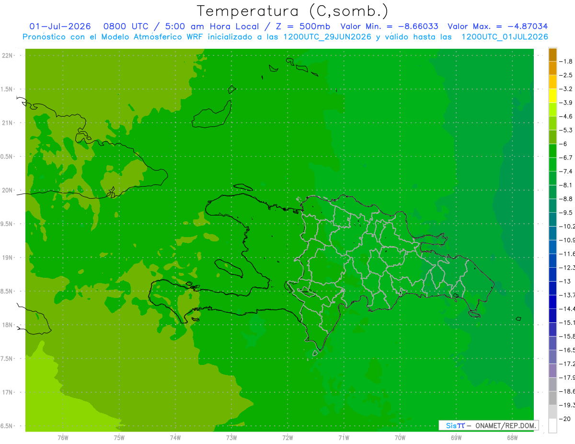Screen dimensions: 575x444
Task: Click the '-9.5' legend value
Action: 566,213
